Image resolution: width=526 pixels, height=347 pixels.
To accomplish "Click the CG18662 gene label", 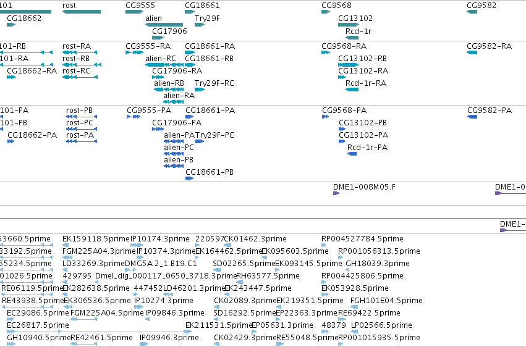I will pos(24,18).
